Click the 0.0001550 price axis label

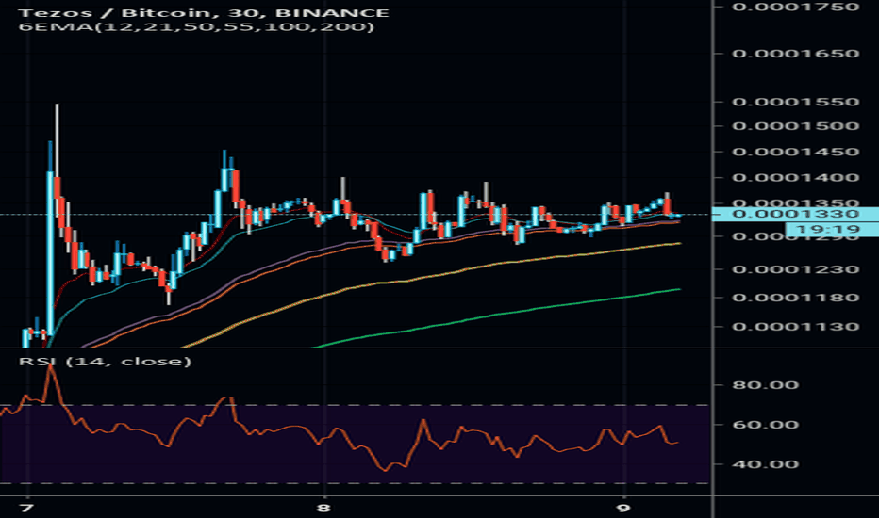tap(795, 102)
